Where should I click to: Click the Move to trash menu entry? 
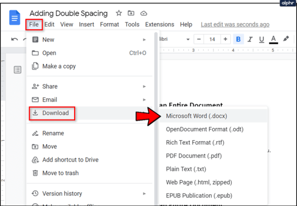(60, 173)
